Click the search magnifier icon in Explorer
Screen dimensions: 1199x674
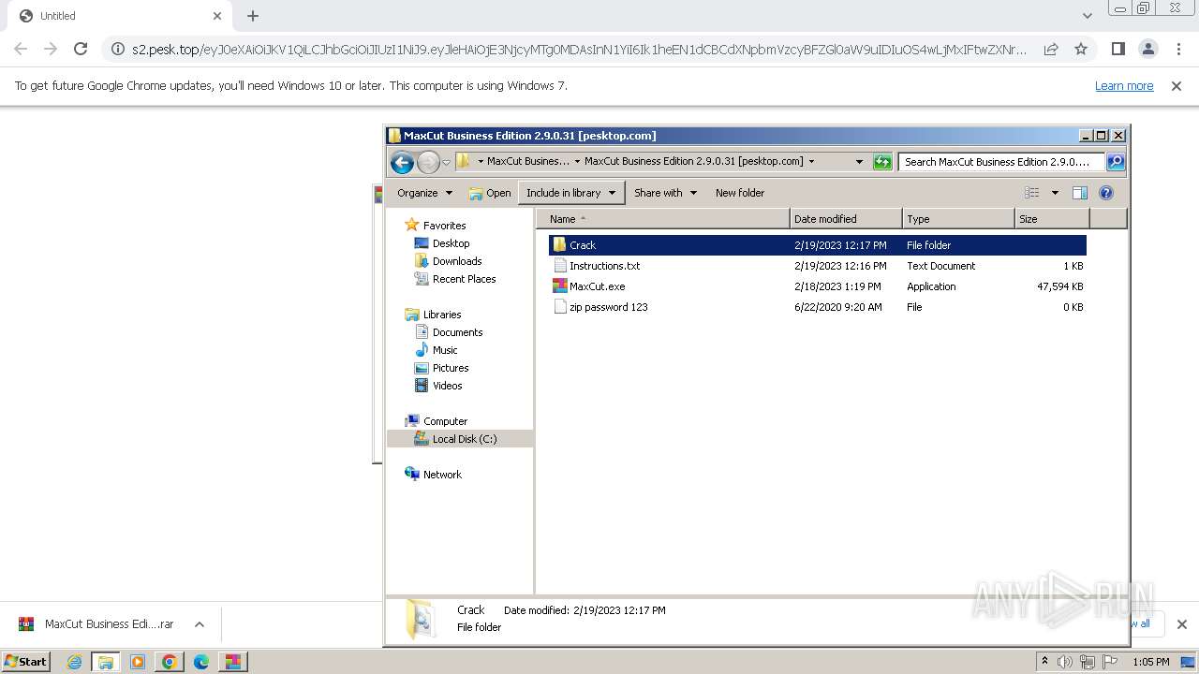[x=1116, y=162]
